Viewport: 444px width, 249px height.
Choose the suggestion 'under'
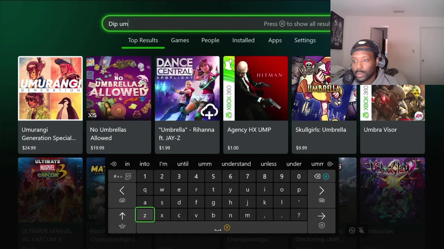click(x=294, y=164)
